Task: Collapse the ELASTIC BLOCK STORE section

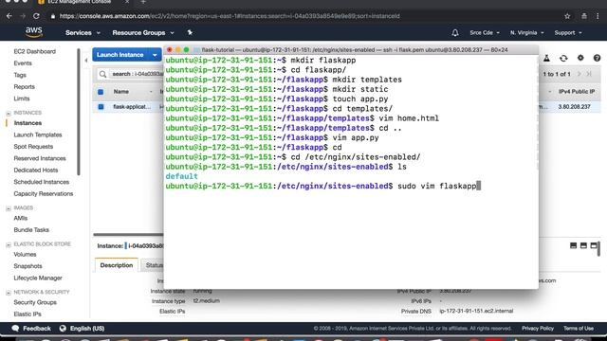Action: (x=9, y=244)
